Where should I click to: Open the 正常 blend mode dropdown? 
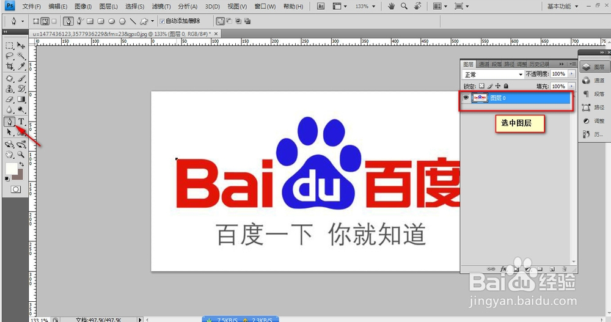coord(493,74)
